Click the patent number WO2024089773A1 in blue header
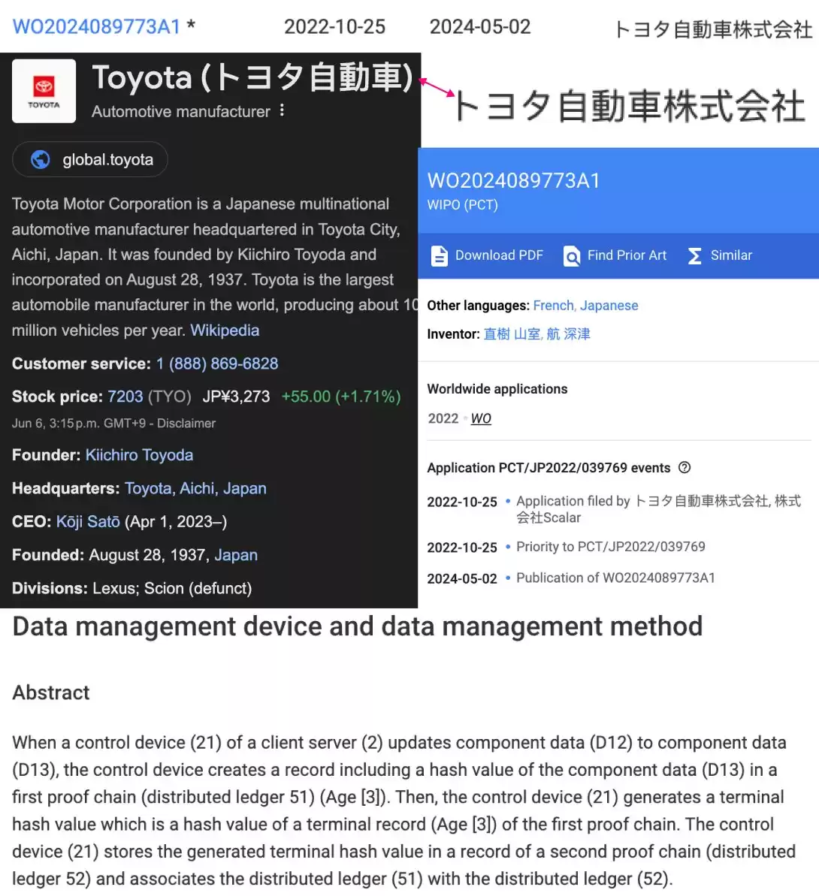 tap(514, 180)
